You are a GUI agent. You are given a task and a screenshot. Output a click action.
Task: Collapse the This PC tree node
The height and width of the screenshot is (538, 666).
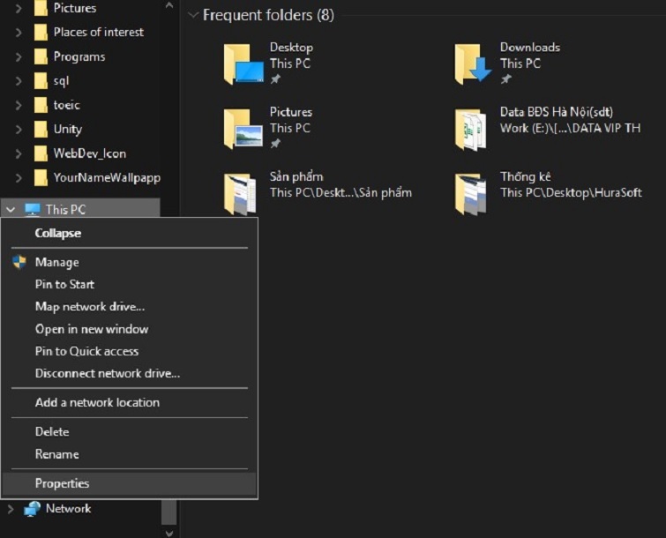click(11, 210)
